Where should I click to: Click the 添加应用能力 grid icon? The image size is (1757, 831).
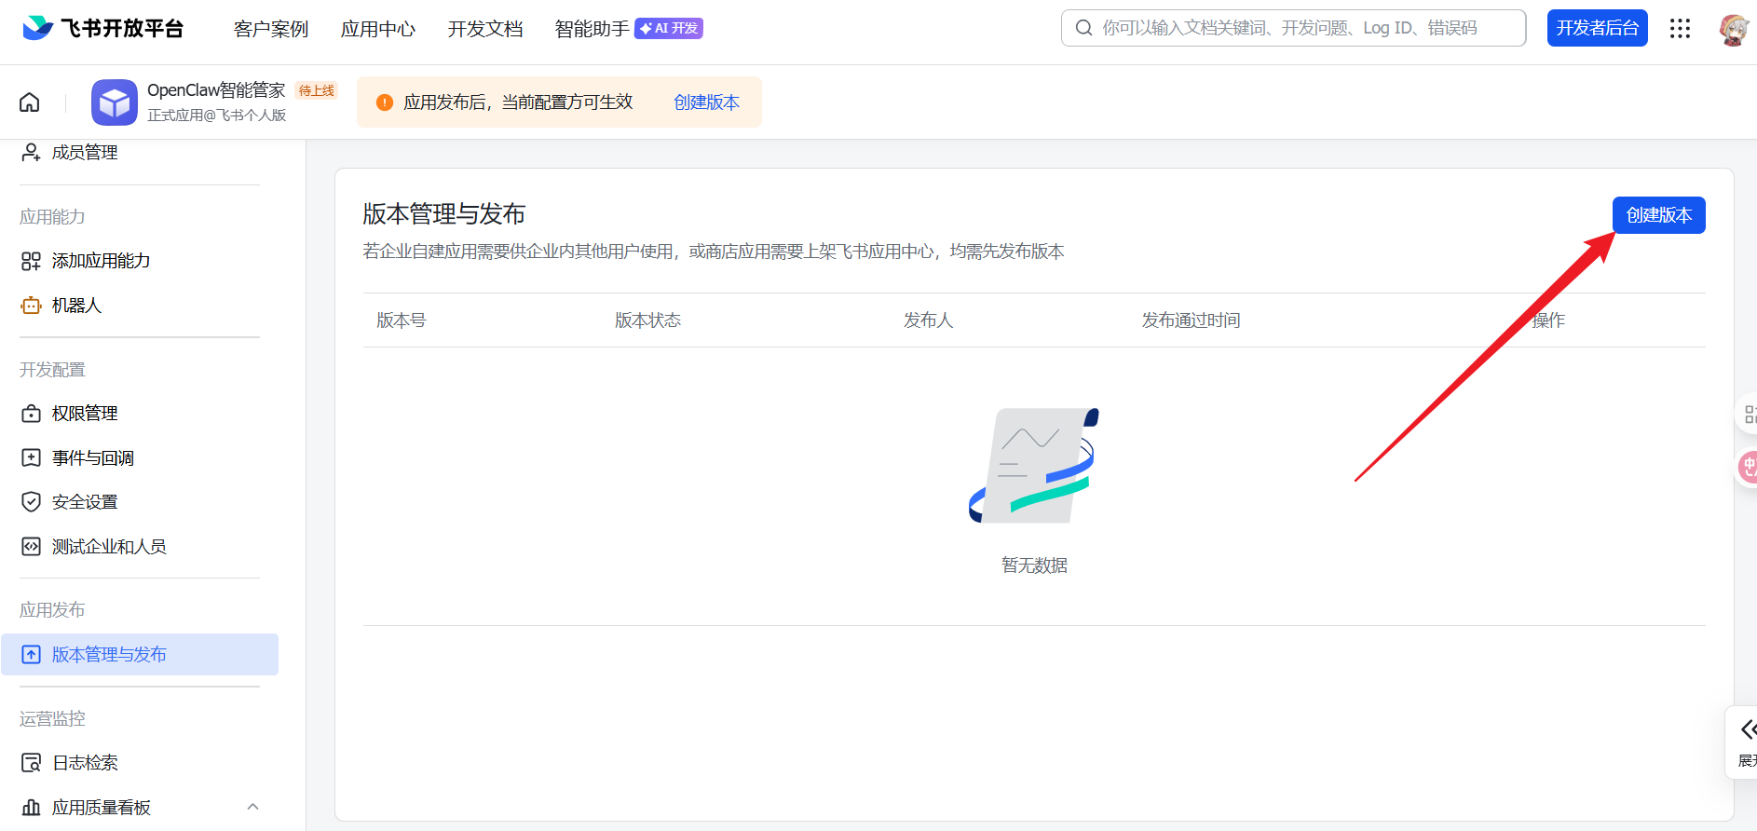31,261
